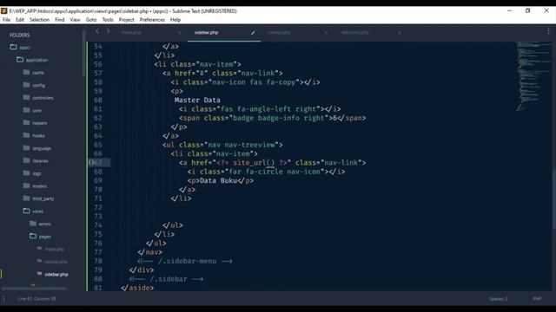Click the third_party folder icon

(27, 198)
